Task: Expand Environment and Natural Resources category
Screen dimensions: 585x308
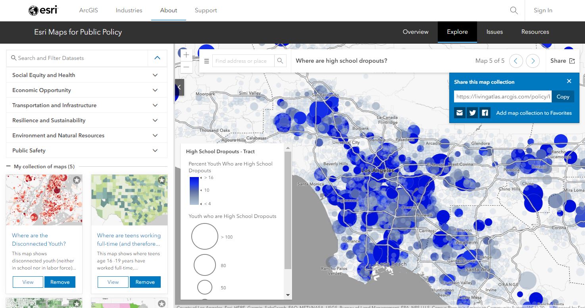Action: pyautogui.click(x=87, y=135)
